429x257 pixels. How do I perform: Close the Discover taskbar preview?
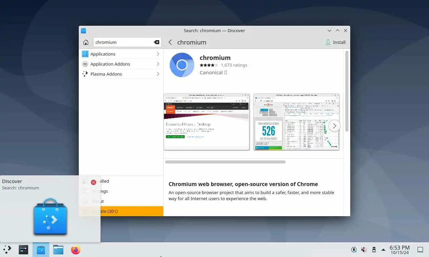[x=94, y=182]
